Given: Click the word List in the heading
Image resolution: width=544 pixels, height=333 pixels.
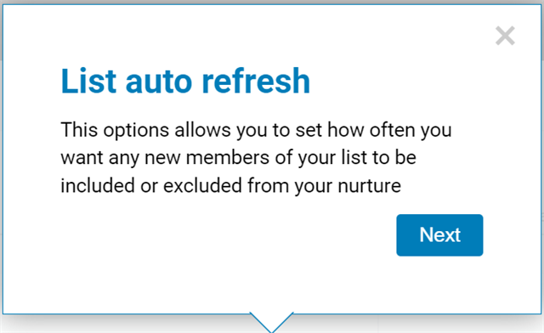Looking at the screenshot, I should click(x=88, y=82).
